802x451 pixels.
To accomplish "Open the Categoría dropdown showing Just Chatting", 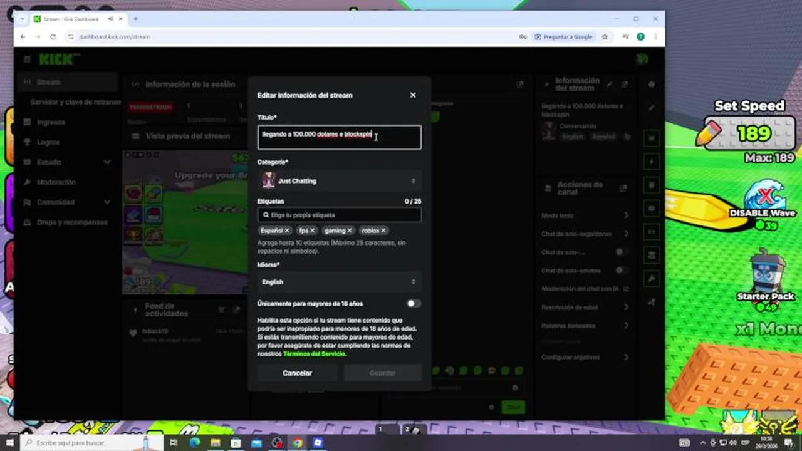I will click(339, 180).
